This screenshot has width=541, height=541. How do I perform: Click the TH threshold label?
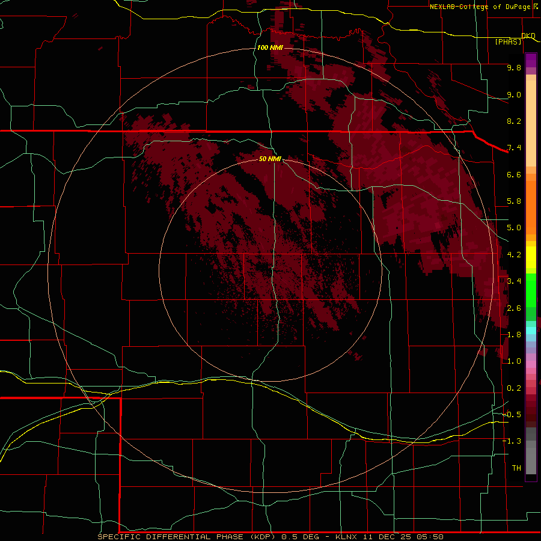516,468
